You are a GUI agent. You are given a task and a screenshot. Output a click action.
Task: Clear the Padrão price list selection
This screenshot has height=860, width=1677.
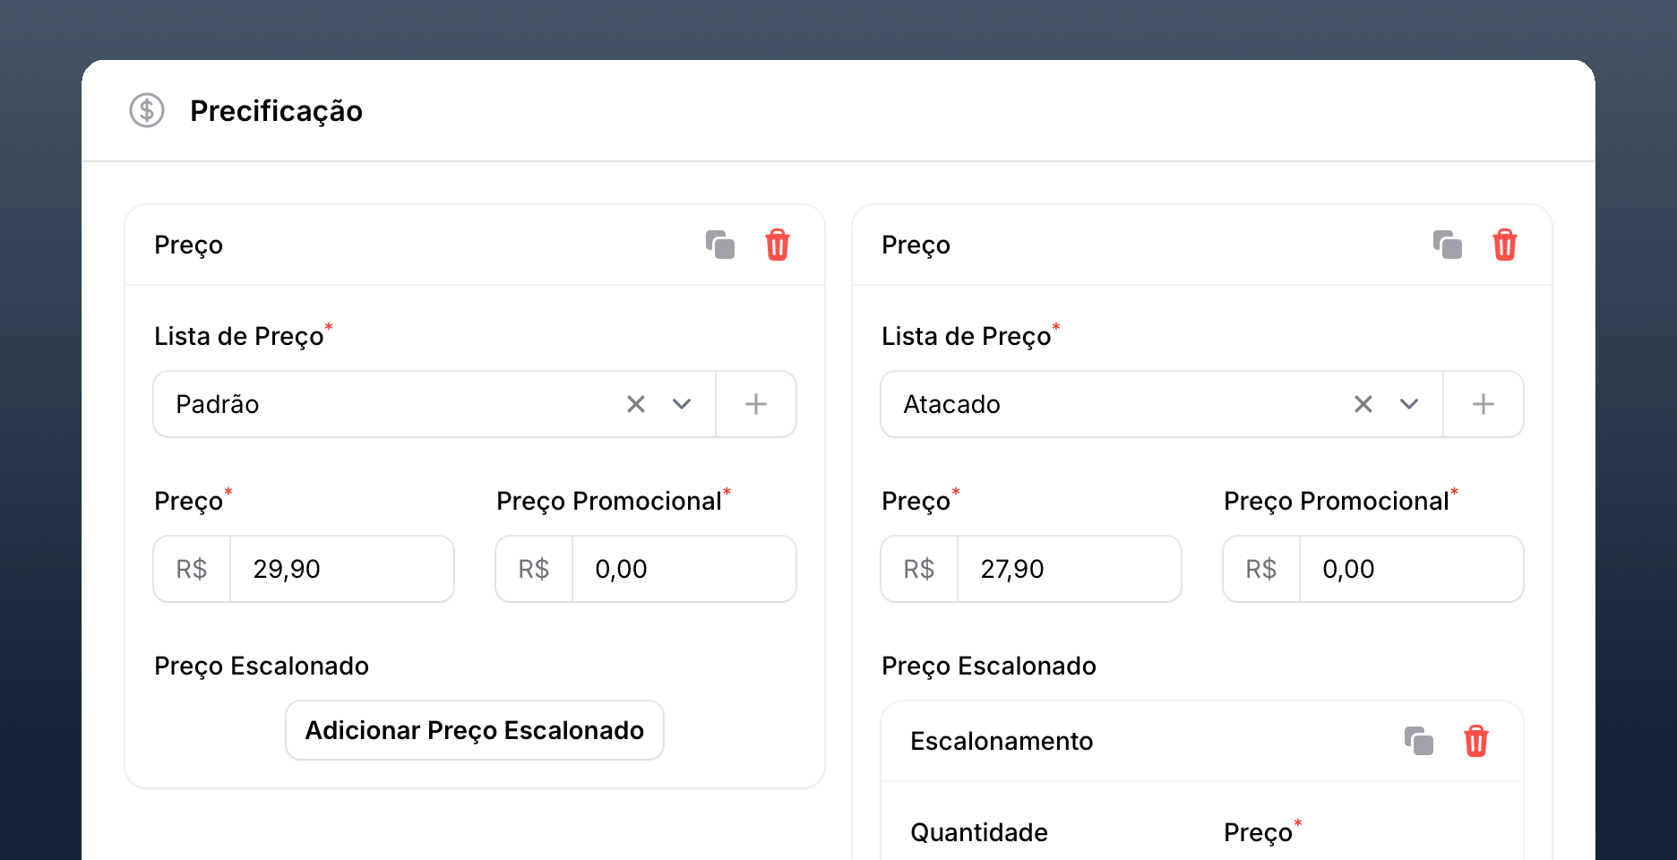(636, 404)
